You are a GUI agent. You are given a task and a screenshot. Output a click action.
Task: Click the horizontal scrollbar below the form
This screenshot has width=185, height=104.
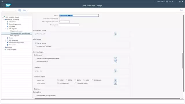click(108, 98)
